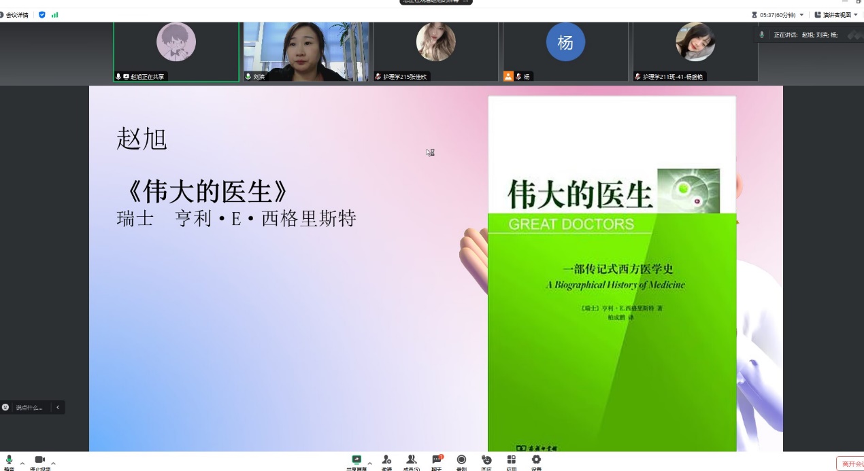864x471 pixels.
Task: Open the share screen options arrow
Action: tap(370, 464)
